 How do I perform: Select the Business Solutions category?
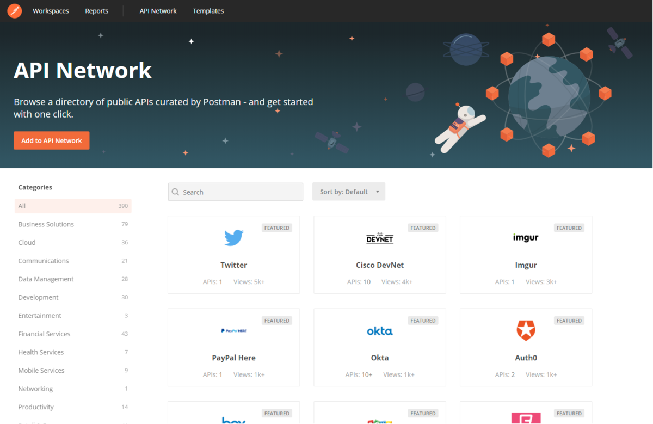coord(73,224)
